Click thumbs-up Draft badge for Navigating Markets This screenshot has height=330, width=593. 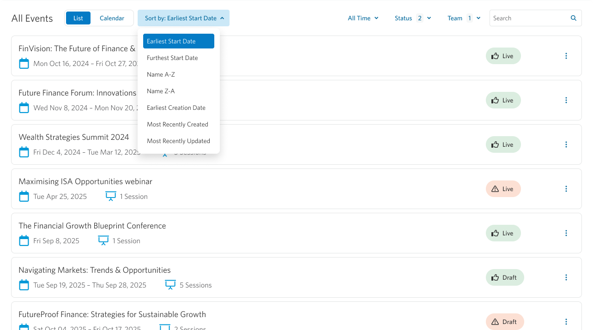504,277
